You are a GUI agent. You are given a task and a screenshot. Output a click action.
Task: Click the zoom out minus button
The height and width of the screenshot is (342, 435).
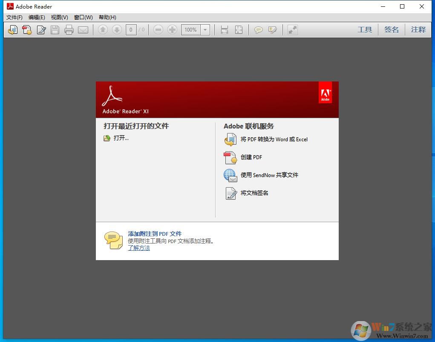tap(158, 29)
